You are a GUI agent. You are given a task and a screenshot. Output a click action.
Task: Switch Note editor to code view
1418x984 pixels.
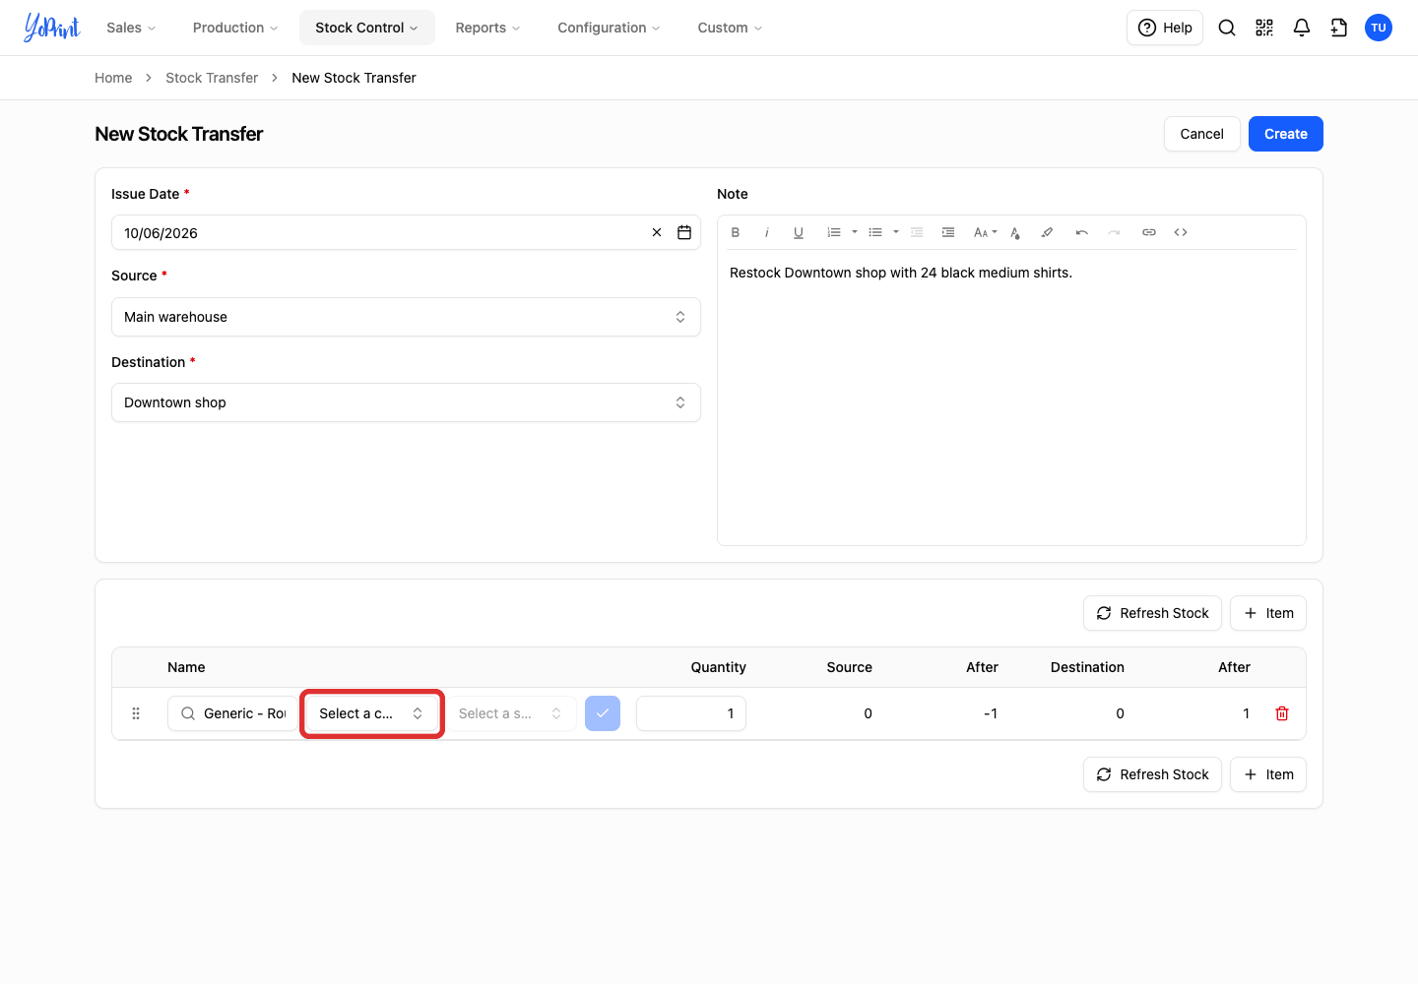click(x=1181, y=232)
